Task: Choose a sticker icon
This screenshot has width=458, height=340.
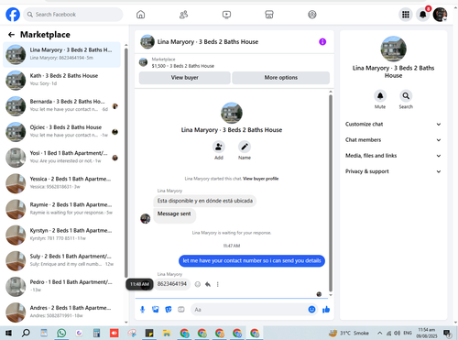Action: coord(169,310)
